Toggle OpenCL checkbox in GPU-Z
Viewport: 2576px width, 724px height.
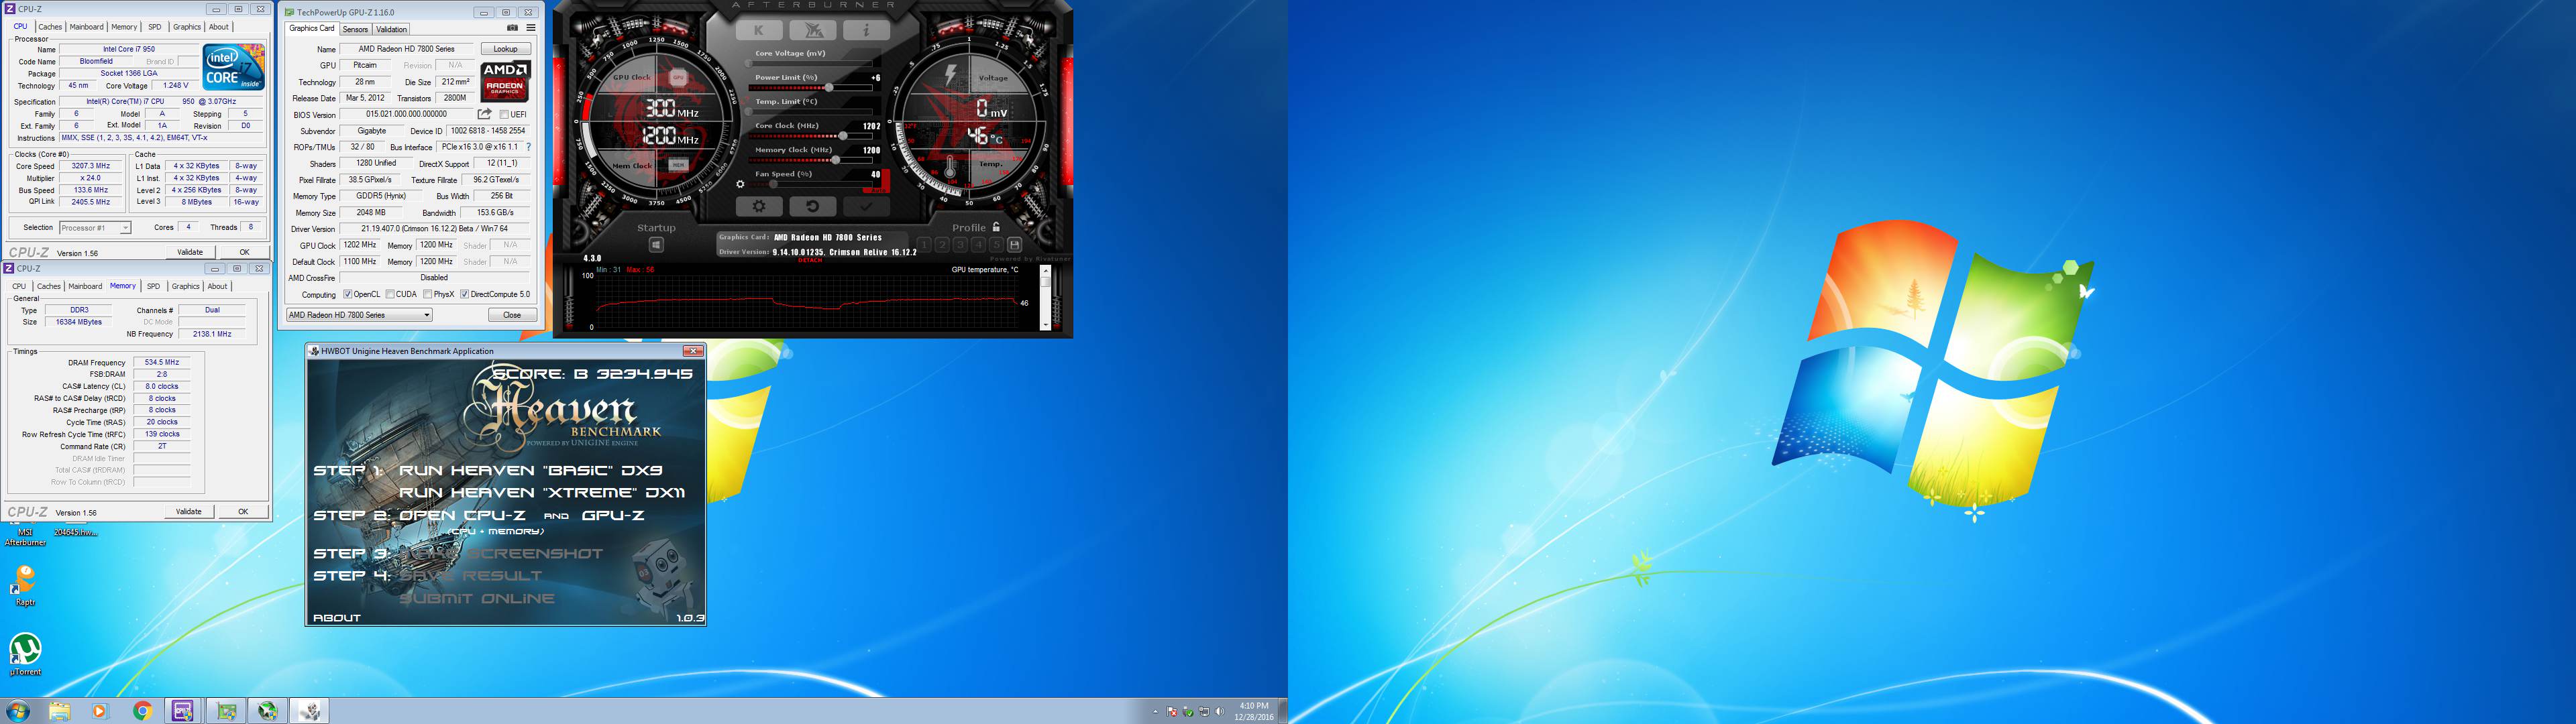coord(348,294)
